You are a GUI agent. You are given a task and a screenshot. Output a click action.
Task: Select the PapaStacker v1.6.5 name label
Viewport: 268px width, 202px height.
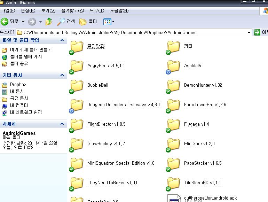(203, 163)
